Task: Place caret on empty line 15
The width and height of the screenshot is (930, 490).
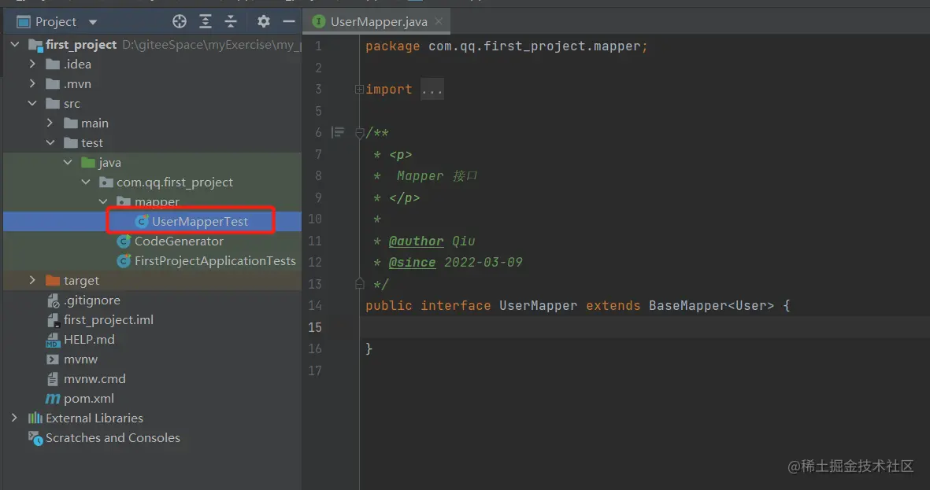Action: coord(645,327)
